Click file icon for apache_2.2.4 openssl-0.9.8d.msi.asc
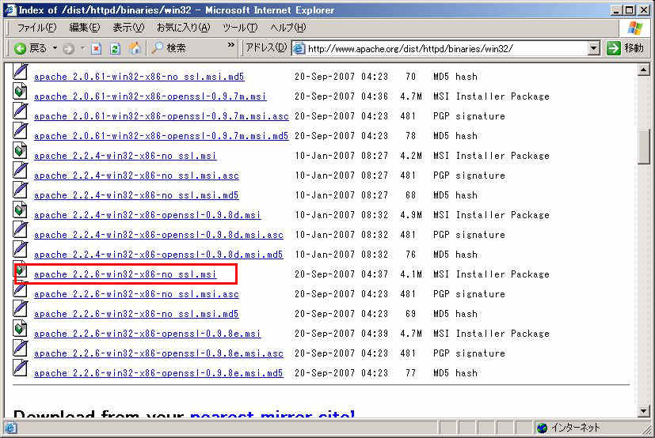This screenshot has height=438, width=655. click(x=20, y=230)
